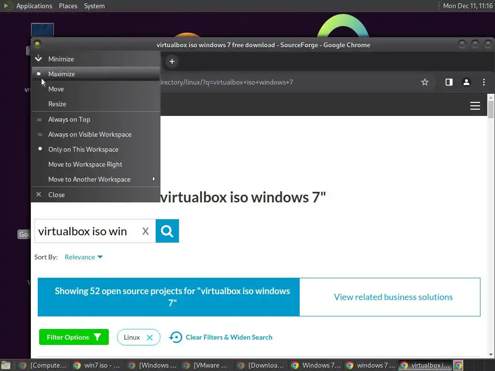This screenshot has height=371, width=495.
Task: Open the Places menu in top panel
Action: click(68, 6)
